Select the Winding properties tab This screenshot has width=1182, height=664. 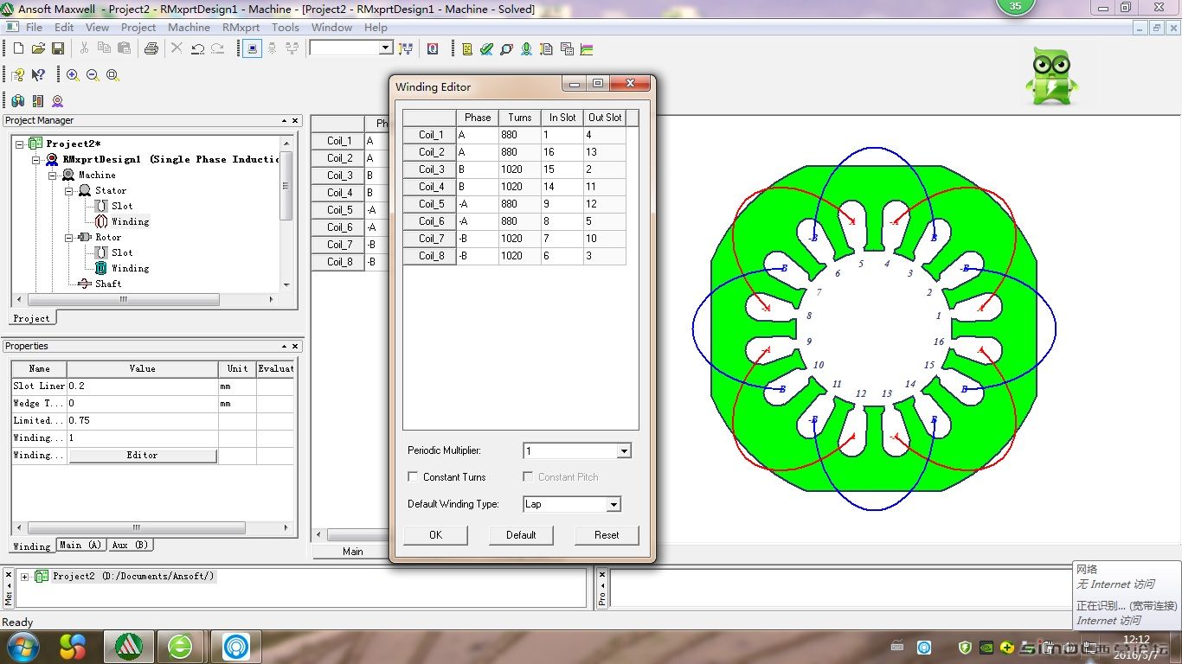tap(32, 546)
